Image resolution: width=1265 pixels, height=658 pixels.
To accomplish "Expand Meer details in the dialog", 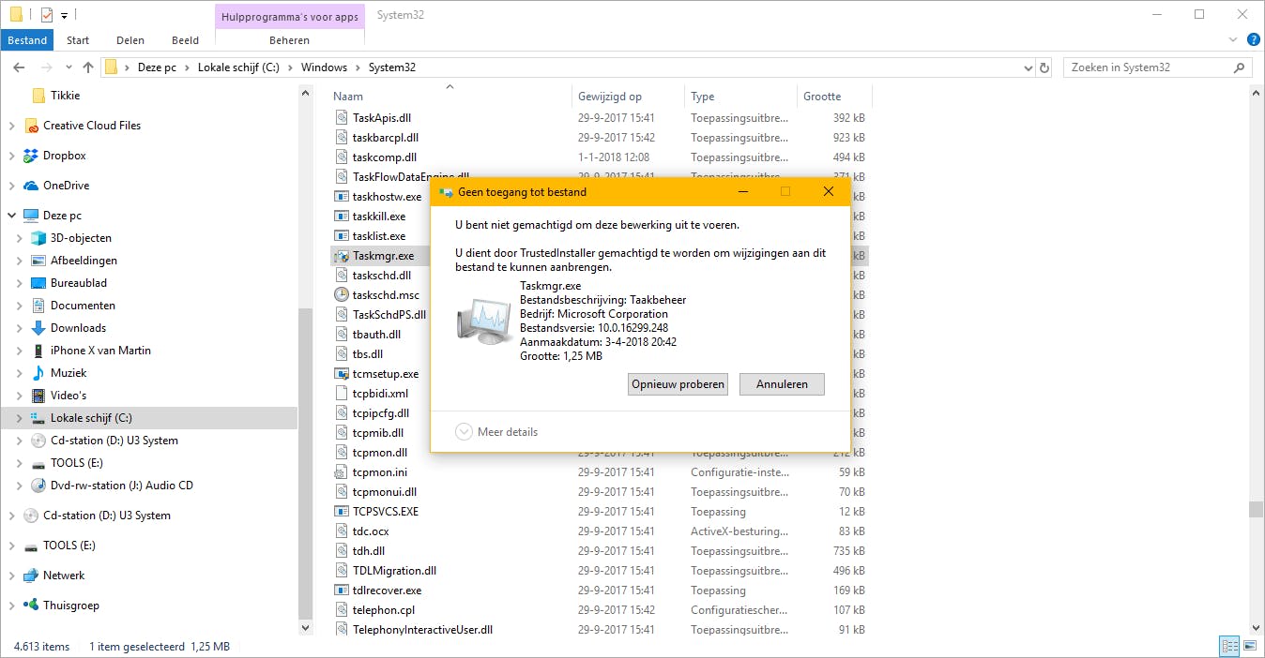I will (x=497, y=432).
